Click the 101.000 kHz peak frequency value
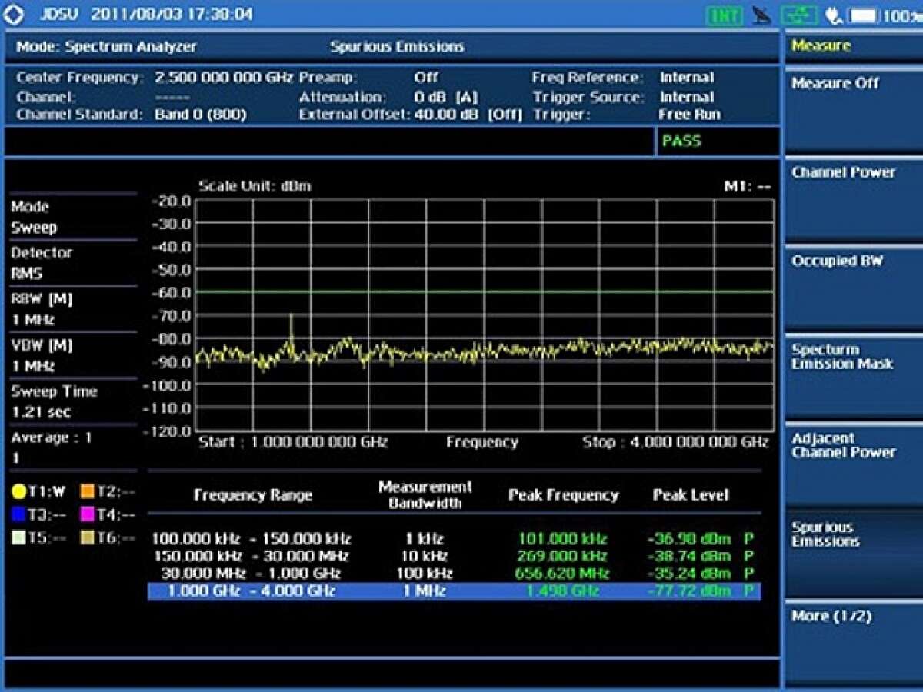 click(562, 539)
